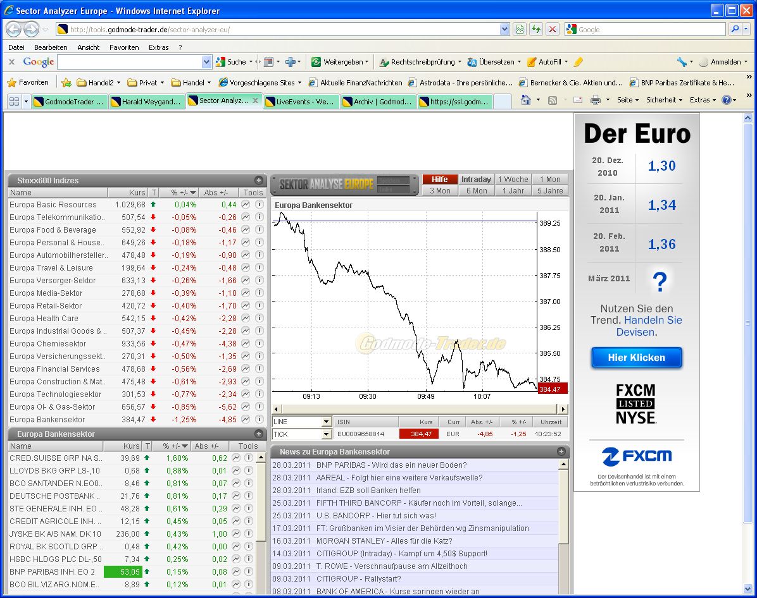
Task: Close the Google toolbar with X
Action: 11,62
